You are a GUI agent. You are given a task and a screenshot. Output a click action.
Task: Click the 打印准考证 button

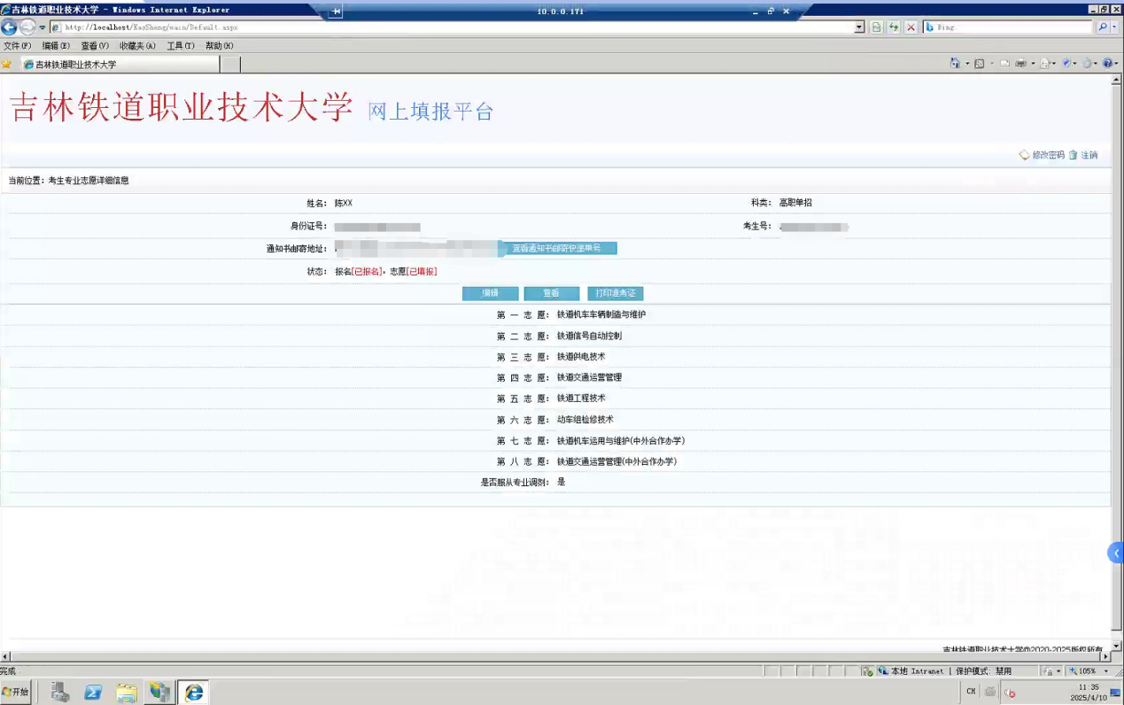click(616, 293)
